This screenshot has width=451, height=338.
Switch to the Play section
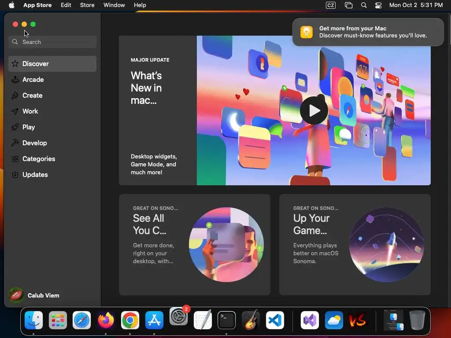[x=52, y=127]
